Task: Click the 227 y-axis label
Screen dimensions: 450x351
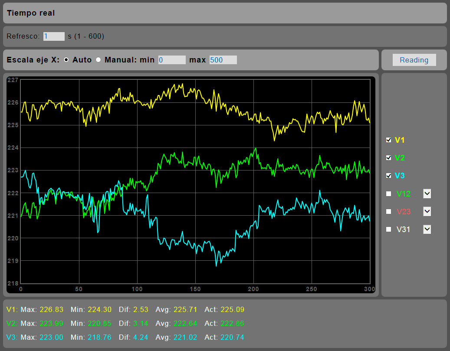Action: pos(13,80)
